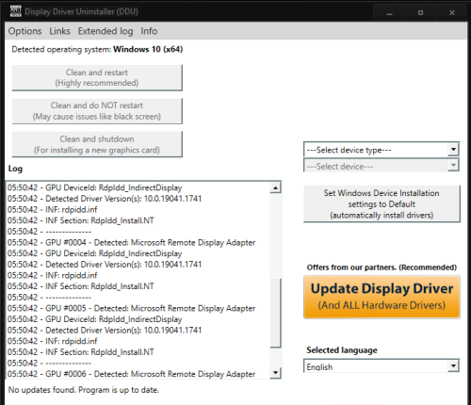Click the log scrollbar thumb
Viewport: 471px width, 405px height.
(x=275, y=313)
